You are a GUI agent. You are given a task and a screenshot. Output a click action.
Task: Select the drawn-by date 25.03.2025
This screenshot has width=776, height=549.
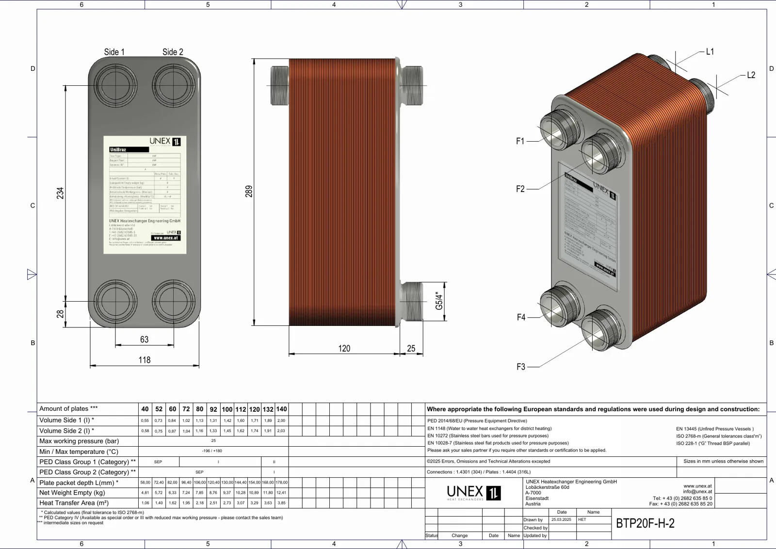(561, 519)
